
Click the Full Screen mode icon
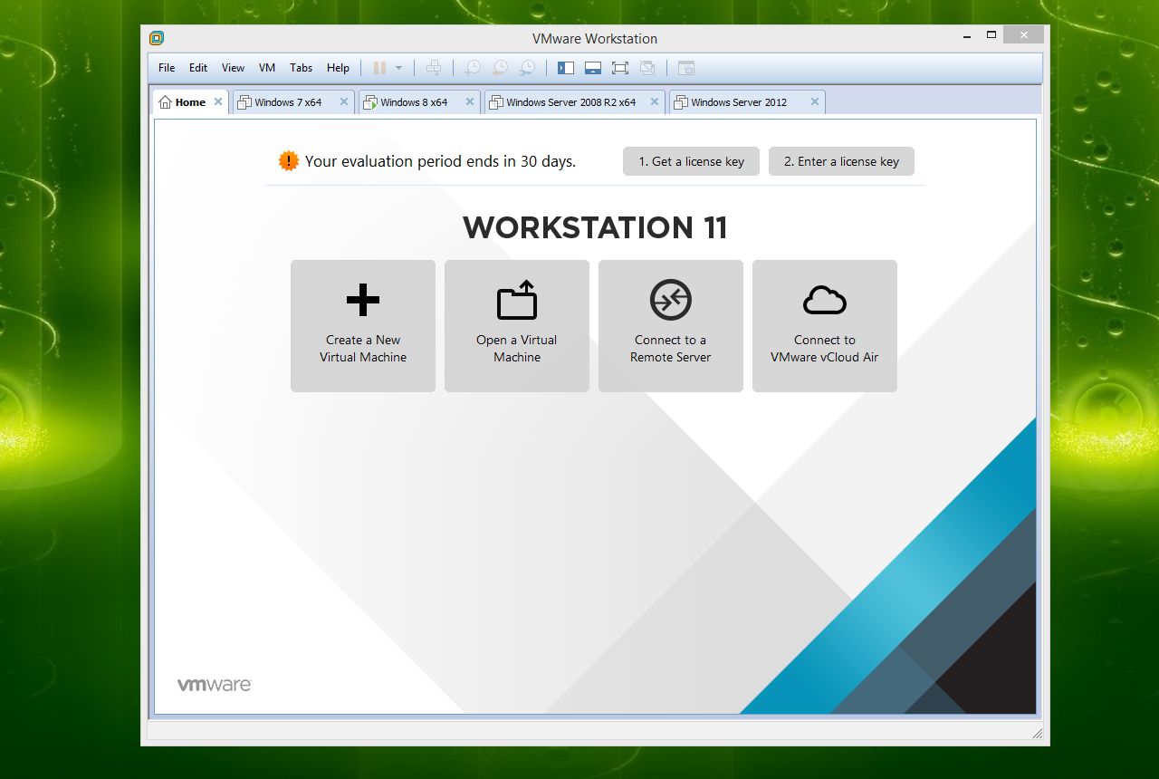620,68
